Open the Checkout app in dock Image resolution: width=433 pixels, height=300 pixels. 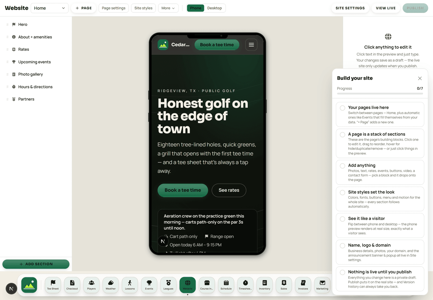pos(72,285)
